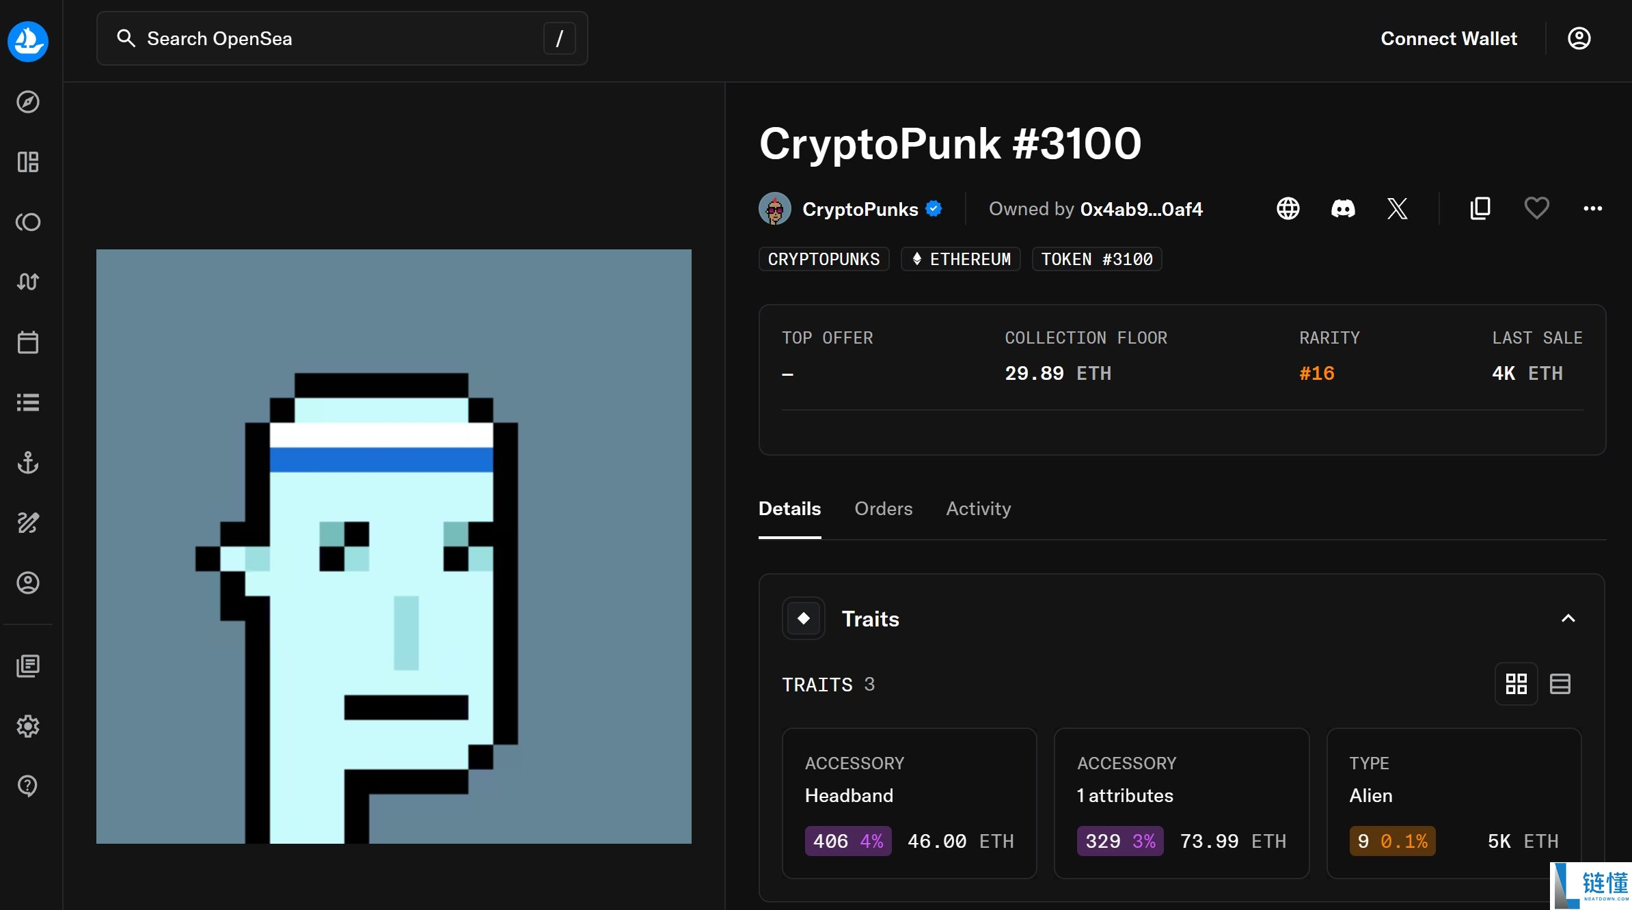Open the Headband accessory trait card
This screenshot has height=910, width=1632.
pos(910,803)
